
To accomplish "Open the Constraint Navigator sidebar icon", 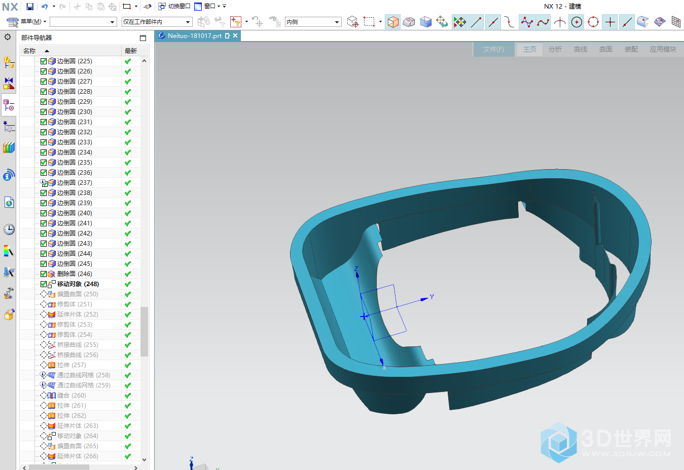I will (x=9, y=84).
